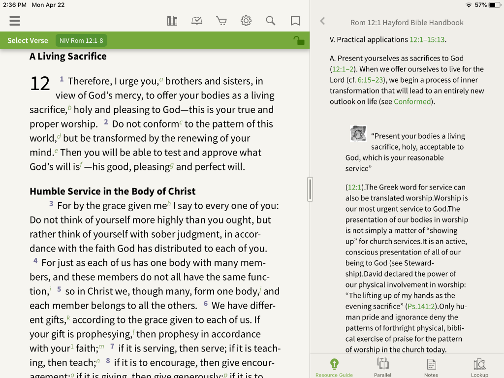Tap the 2:36 PM clock in status bar
The height and width of the screenshot is (378, 504).
(x=15, y=5)
